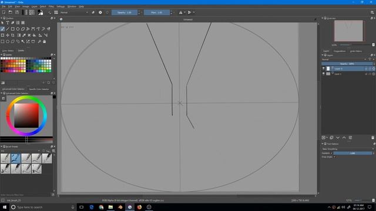The height and width of the screenshot is (211, 376).
Task: Save the document from toolbar
Action: pos(17,12)
